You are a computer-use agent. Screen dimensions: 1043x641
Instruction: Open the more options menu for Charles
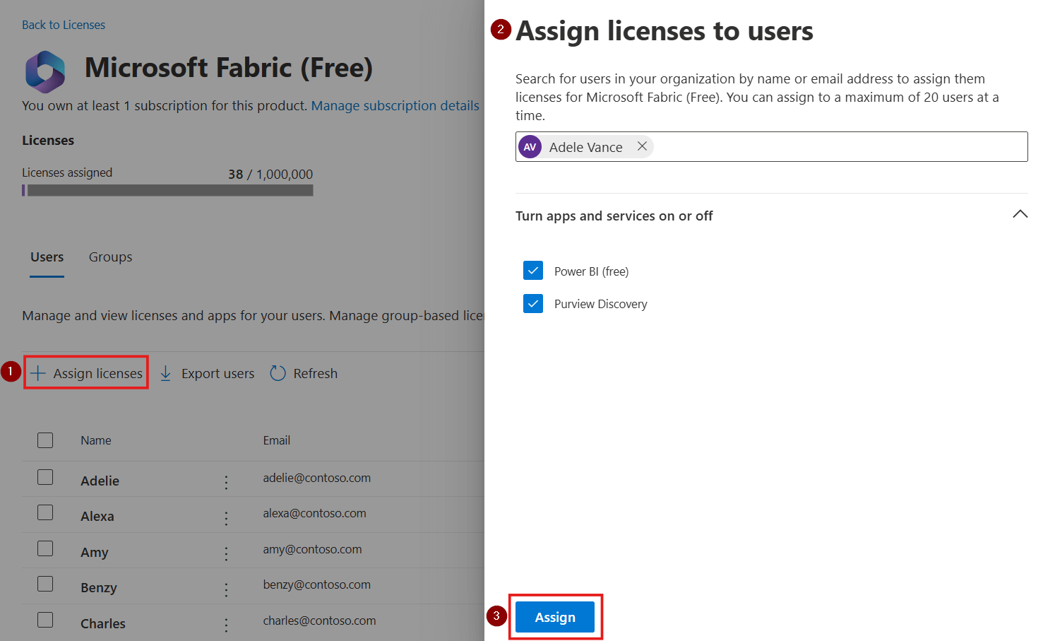(226, 624)
